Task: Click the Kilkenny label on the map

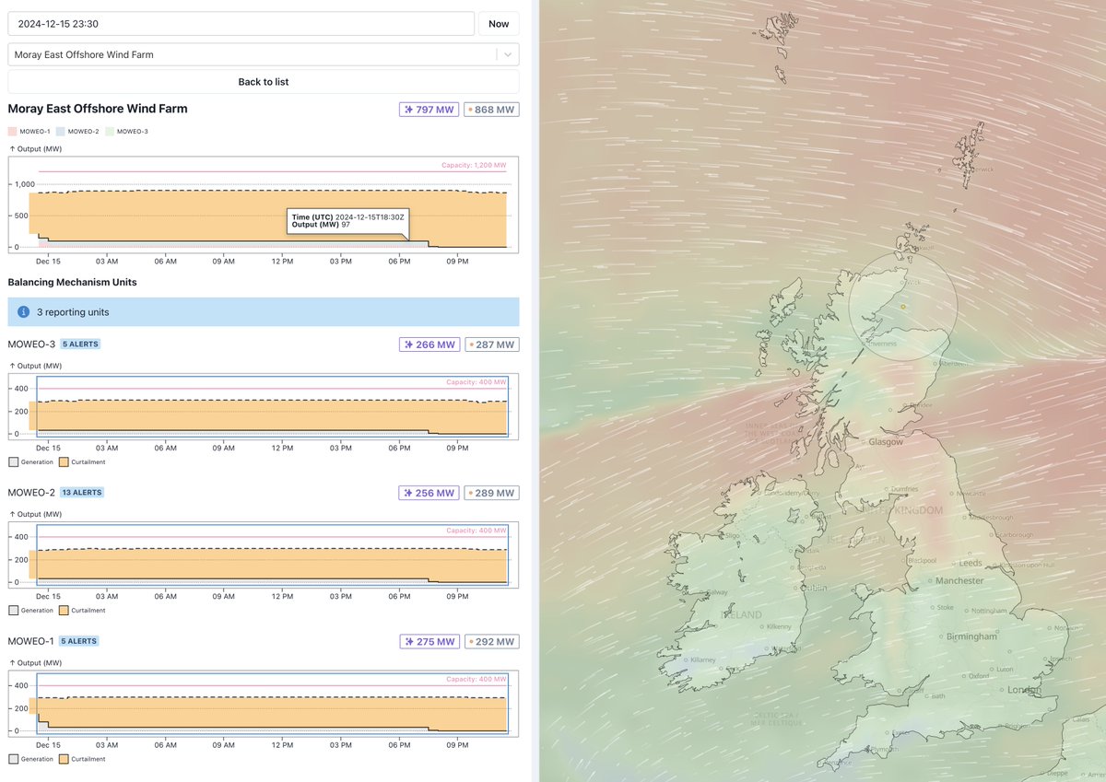Action: (779, 626)
